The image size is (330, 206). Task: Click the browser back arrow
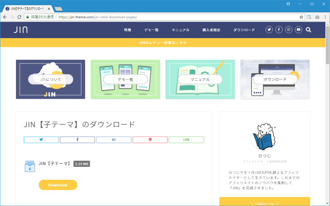5,16
